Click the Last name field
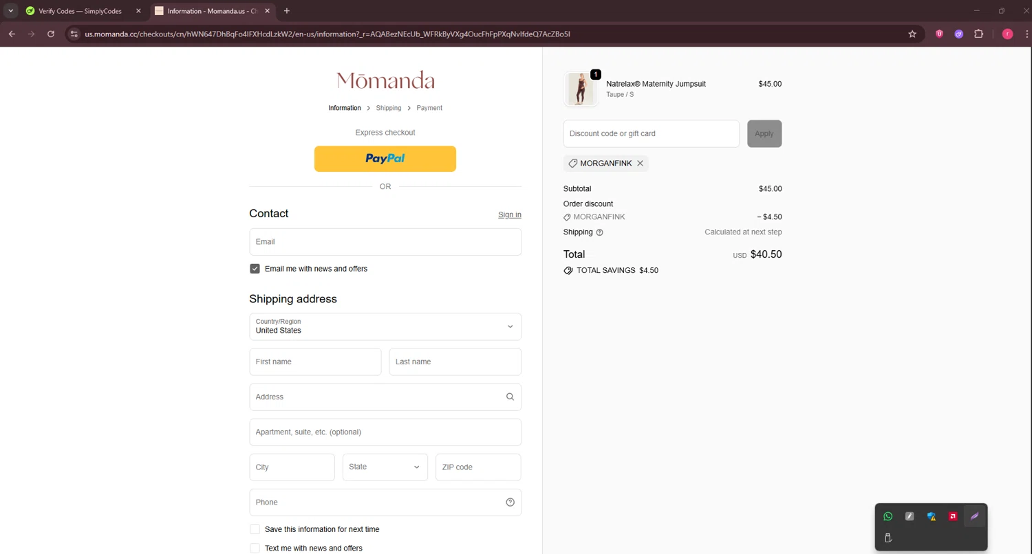The height and width of the screenshot is (554, 1032). tap(455, 362)
